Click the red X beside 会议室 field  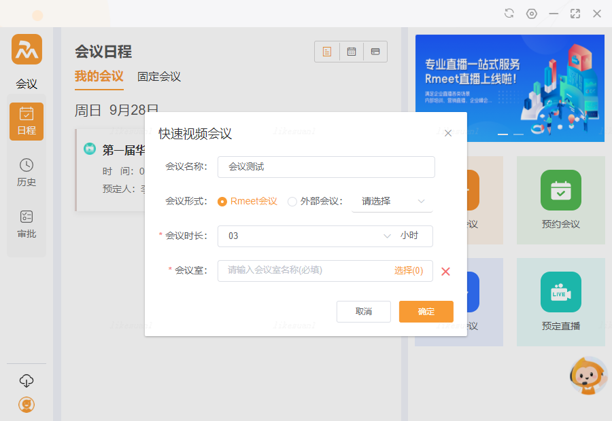[446, 271]
